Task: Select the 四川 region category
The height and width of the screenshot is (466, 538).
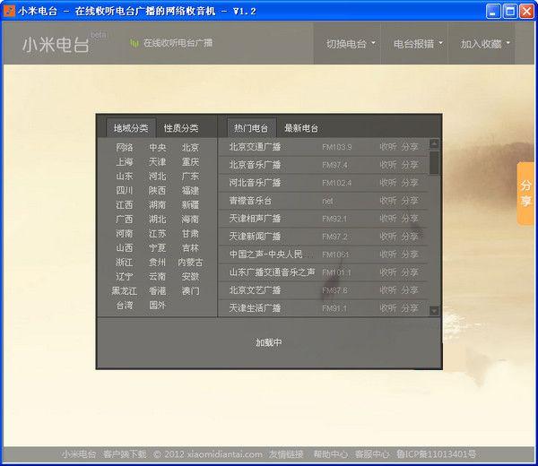Action: click(x=125, y=190)
